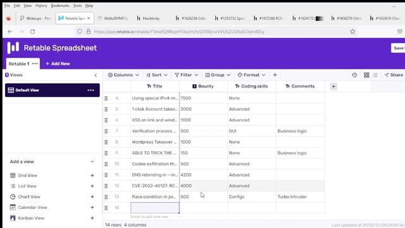Click the Save button
The height and width of the screenshot is (228, 405).
(x=398, y=48)
